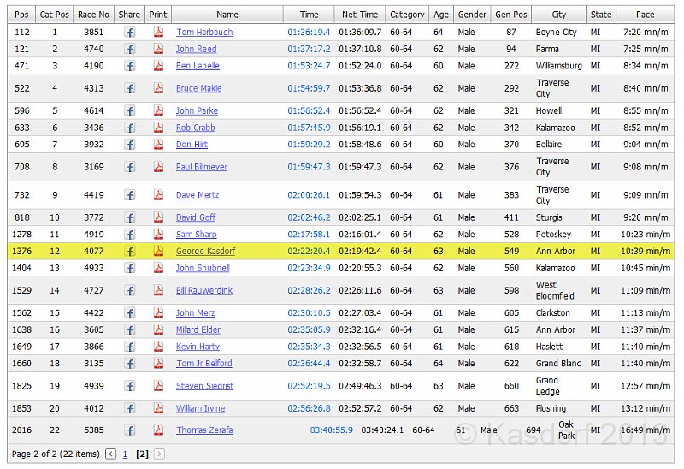
Task: Open Millard Elder's runner profile link
Action: [x=198, y=330]
